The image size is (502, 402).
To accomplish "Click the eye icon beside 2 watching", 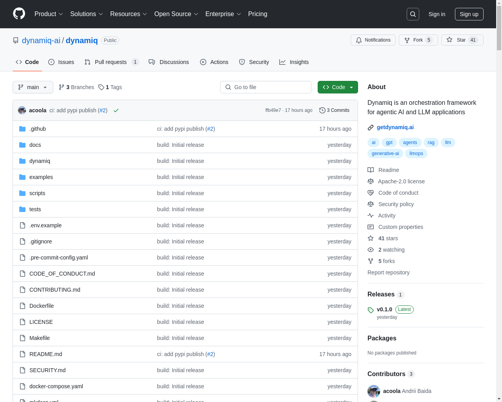I will click(371, 250).
